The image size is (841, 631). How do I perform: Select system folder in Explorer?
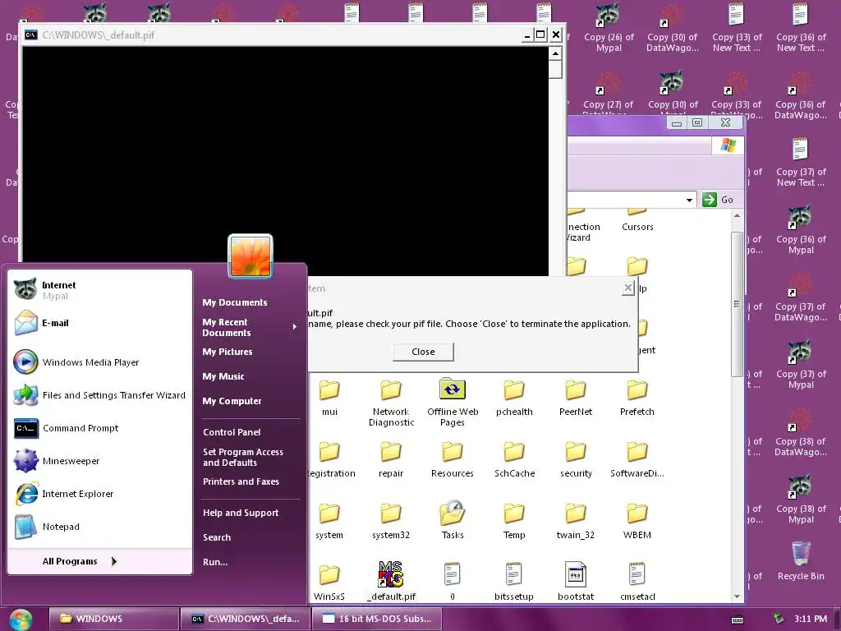[329, 522]
